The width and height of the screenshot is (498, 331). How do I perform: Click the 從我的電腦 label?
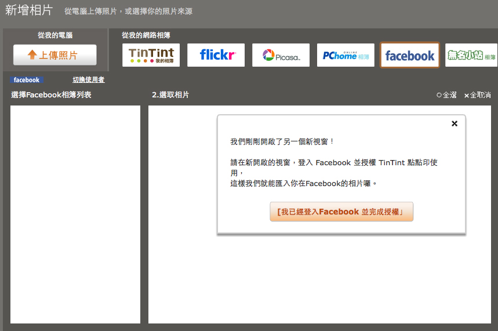click(55, 35)
